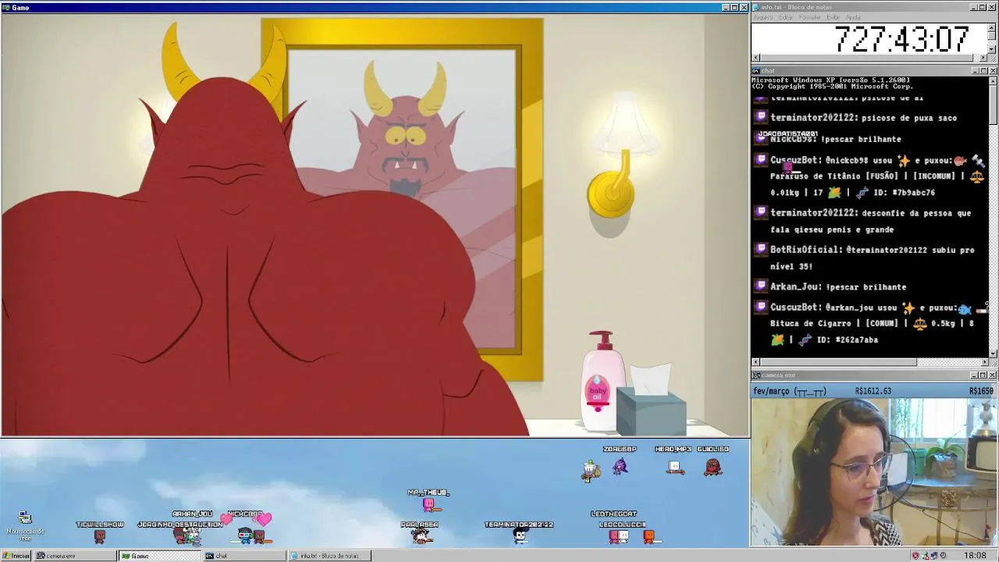Open the Arquivo menu in Bloco de notas
The image size is (999, 562).
click(x=763, y=17)
